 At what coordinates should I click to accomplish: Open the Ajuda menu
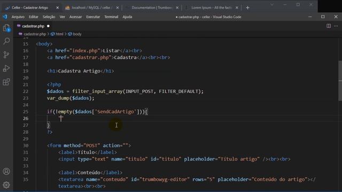pyautogui.click(x=127, y=17)
